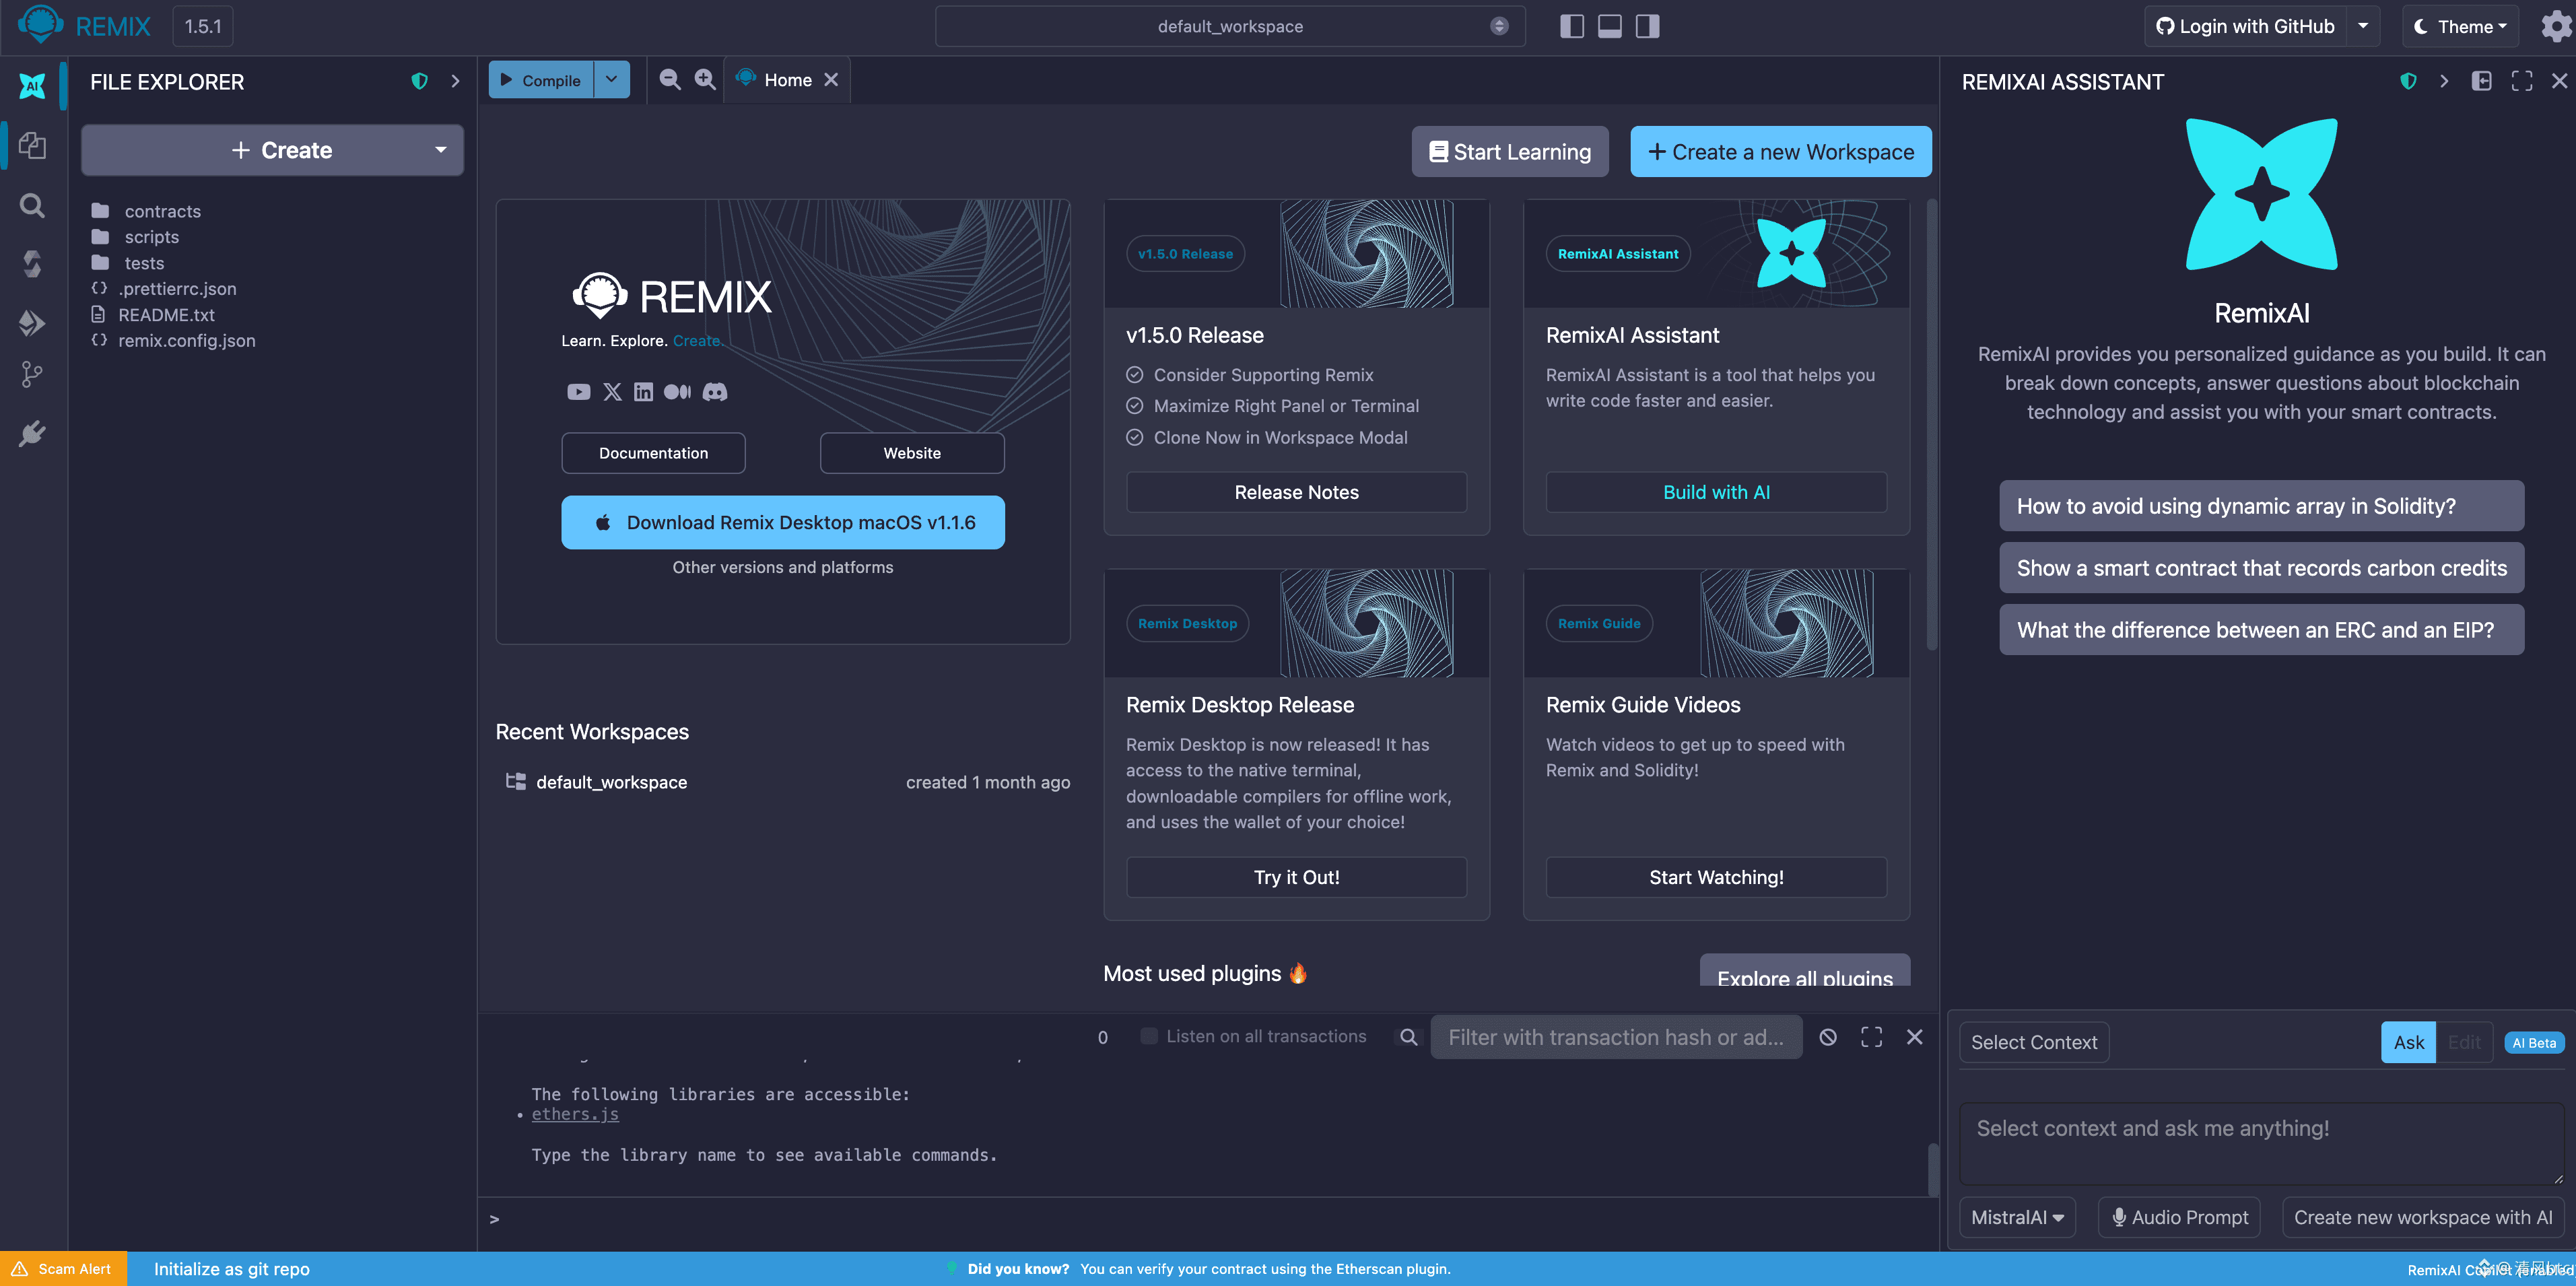
Task: Expand the Create button dropdown arrow
Action: click(x=440, y=150)
